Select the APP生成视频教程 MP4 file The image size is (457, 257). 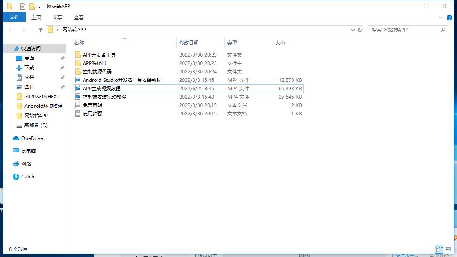point(101,89)
